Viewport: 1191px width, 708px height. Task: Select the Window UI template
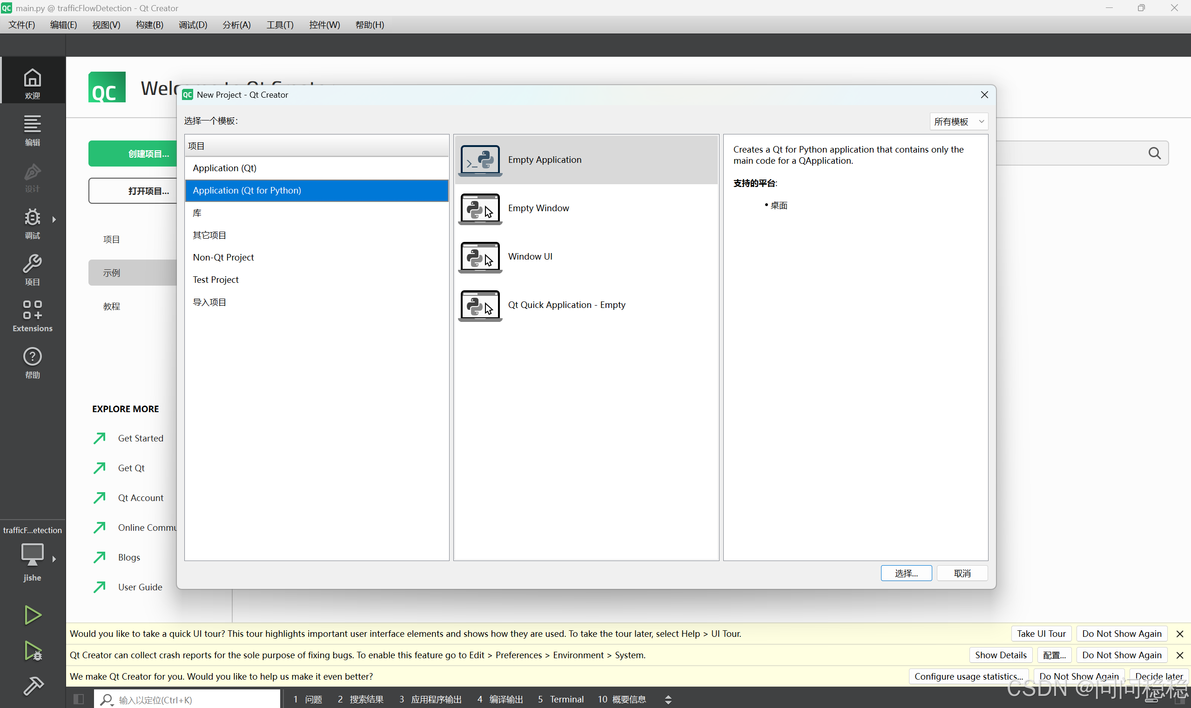pyautogui.click(x=529, y=257)
